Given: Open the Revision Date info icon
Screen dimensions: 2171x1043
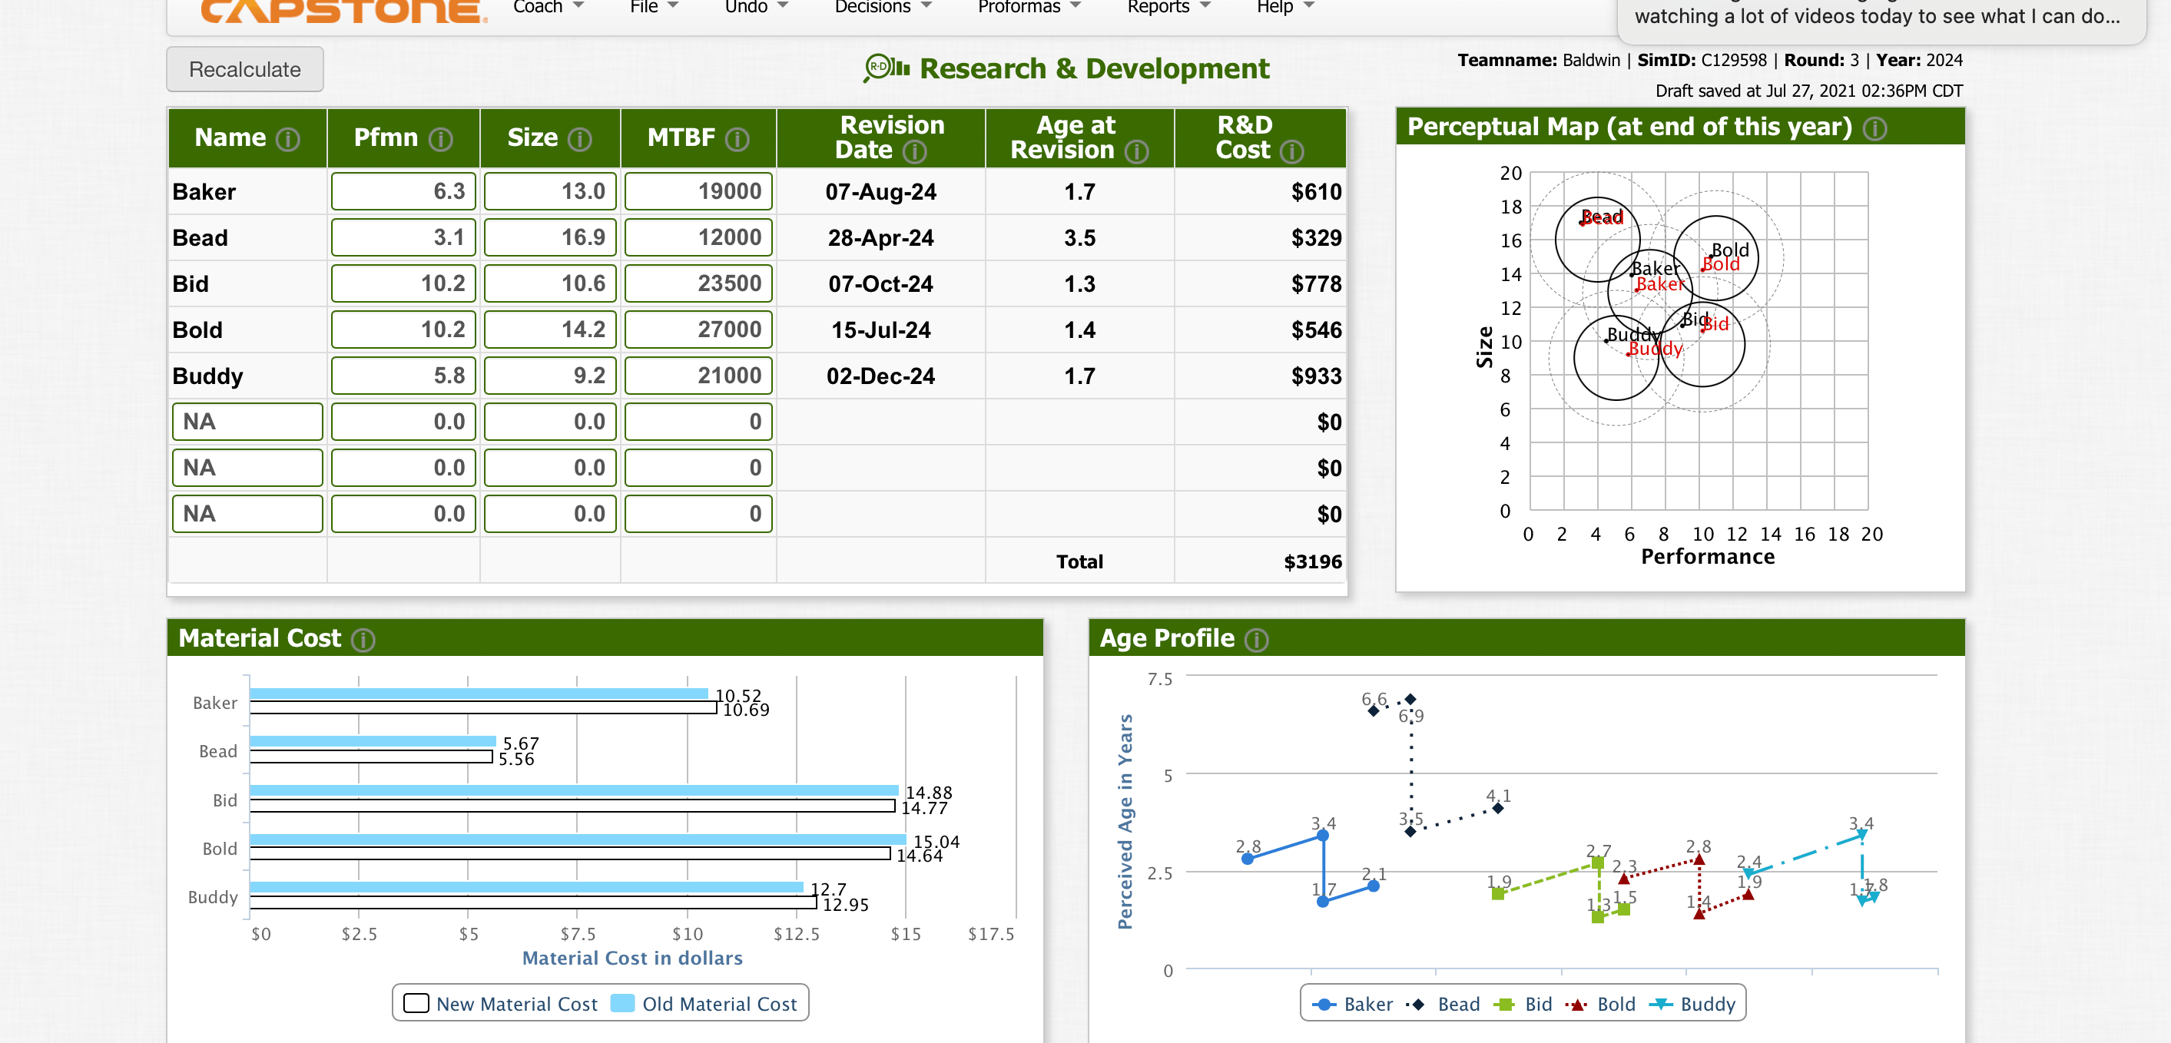Looking at the screenshot, I should [915, 151].
